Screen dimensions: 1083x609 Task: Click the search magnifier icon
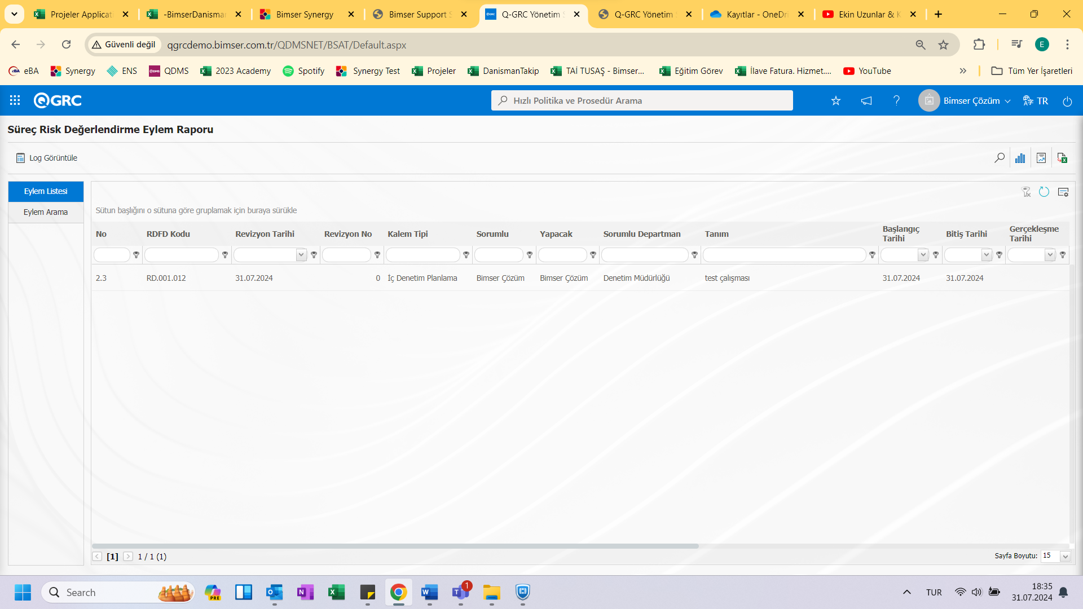click(999, 158)
